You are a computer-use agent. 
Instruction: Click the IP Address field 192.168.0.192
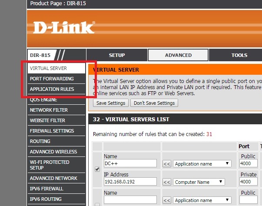tap(130, 182)
